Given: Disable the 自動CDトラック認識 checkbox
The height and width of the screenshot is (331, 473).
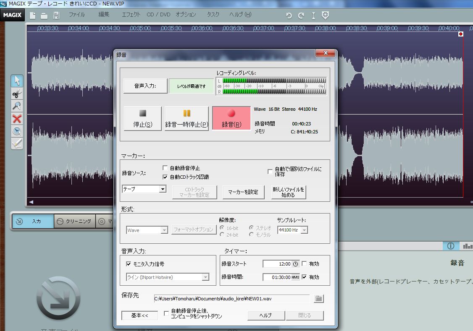Looking at the screenshot, I should [x=166, y=176].
